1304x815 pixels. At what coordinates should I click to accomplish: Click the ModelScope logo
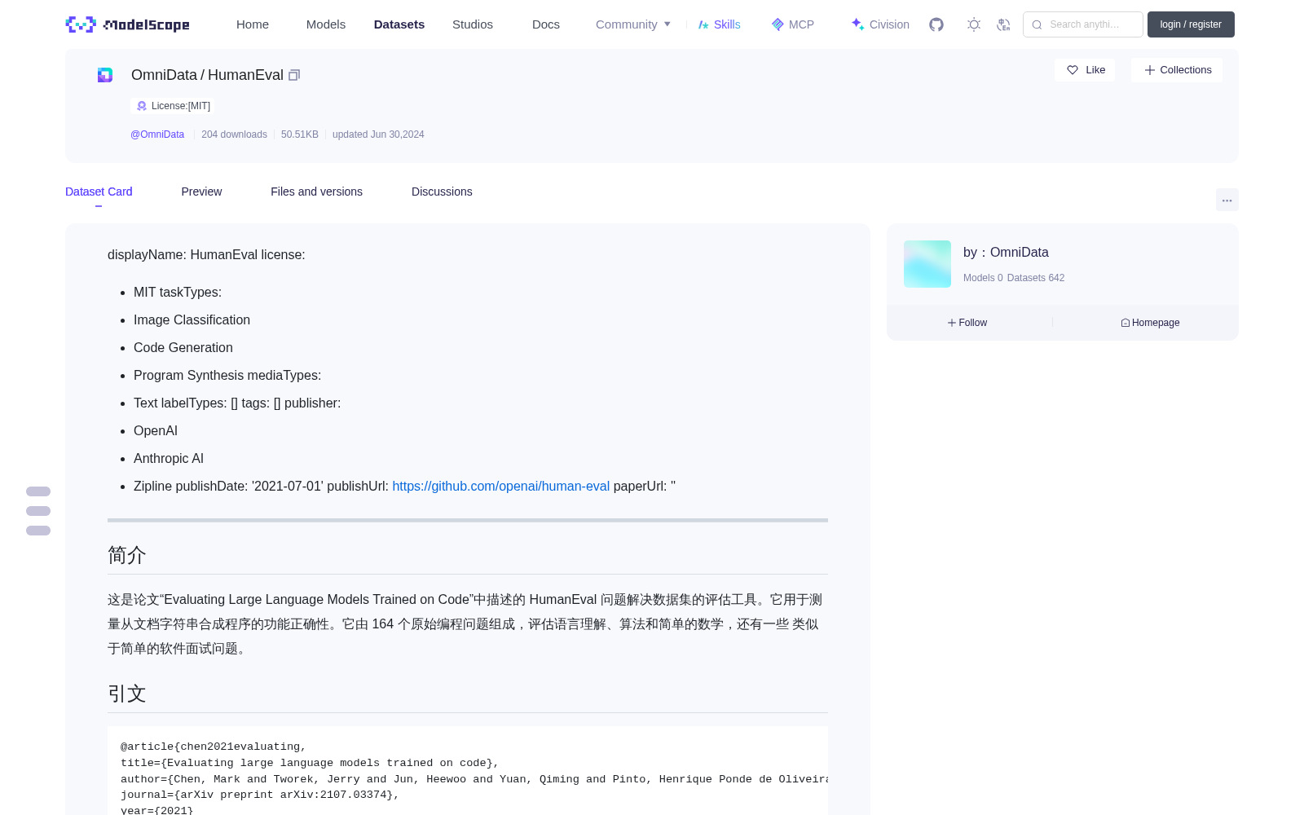[x=128, y=24]
